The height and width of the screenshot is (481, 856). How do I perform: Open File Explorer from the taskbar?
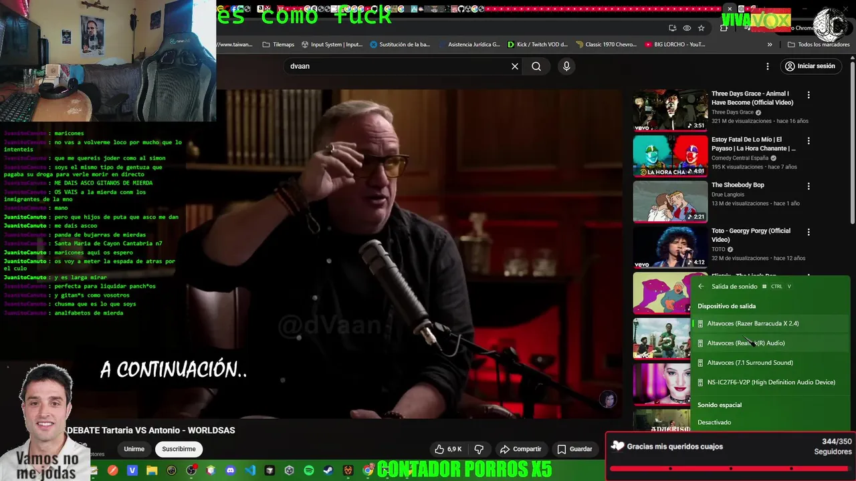(x=152, y=470)
